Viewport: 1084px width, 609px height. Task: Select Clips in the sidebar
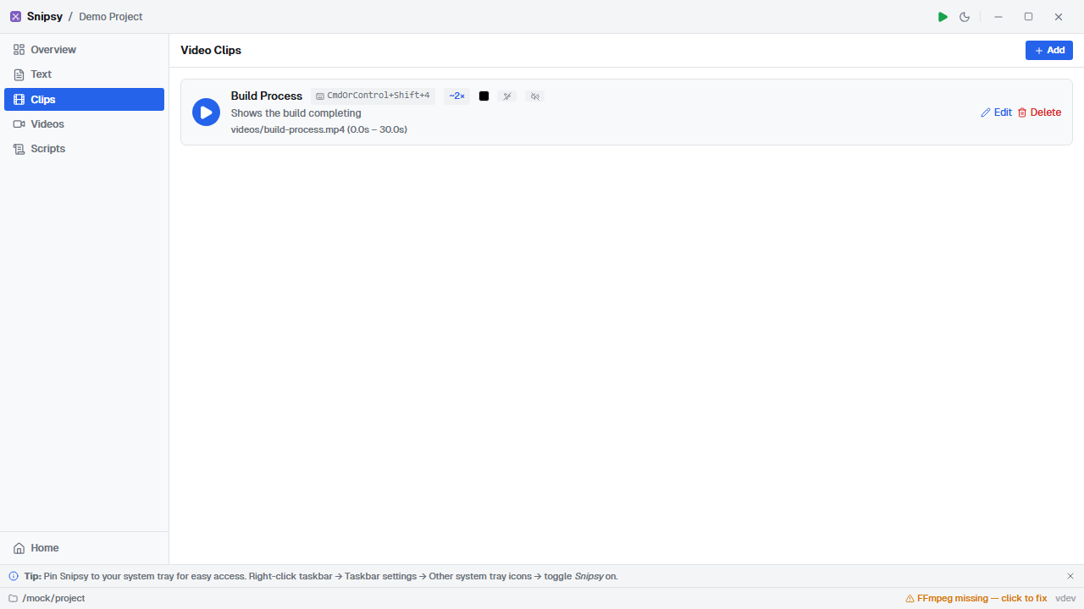(43, 99)
